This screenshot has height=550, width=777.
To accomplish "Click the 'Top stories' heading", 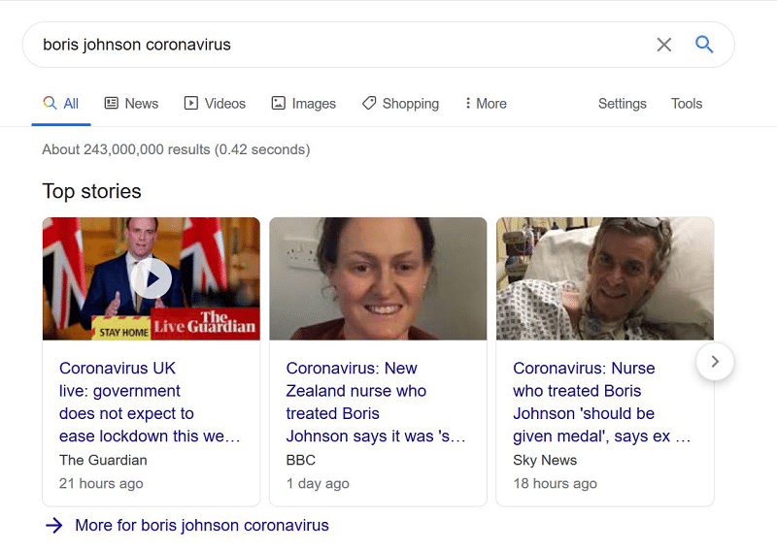I will [91, 192].
